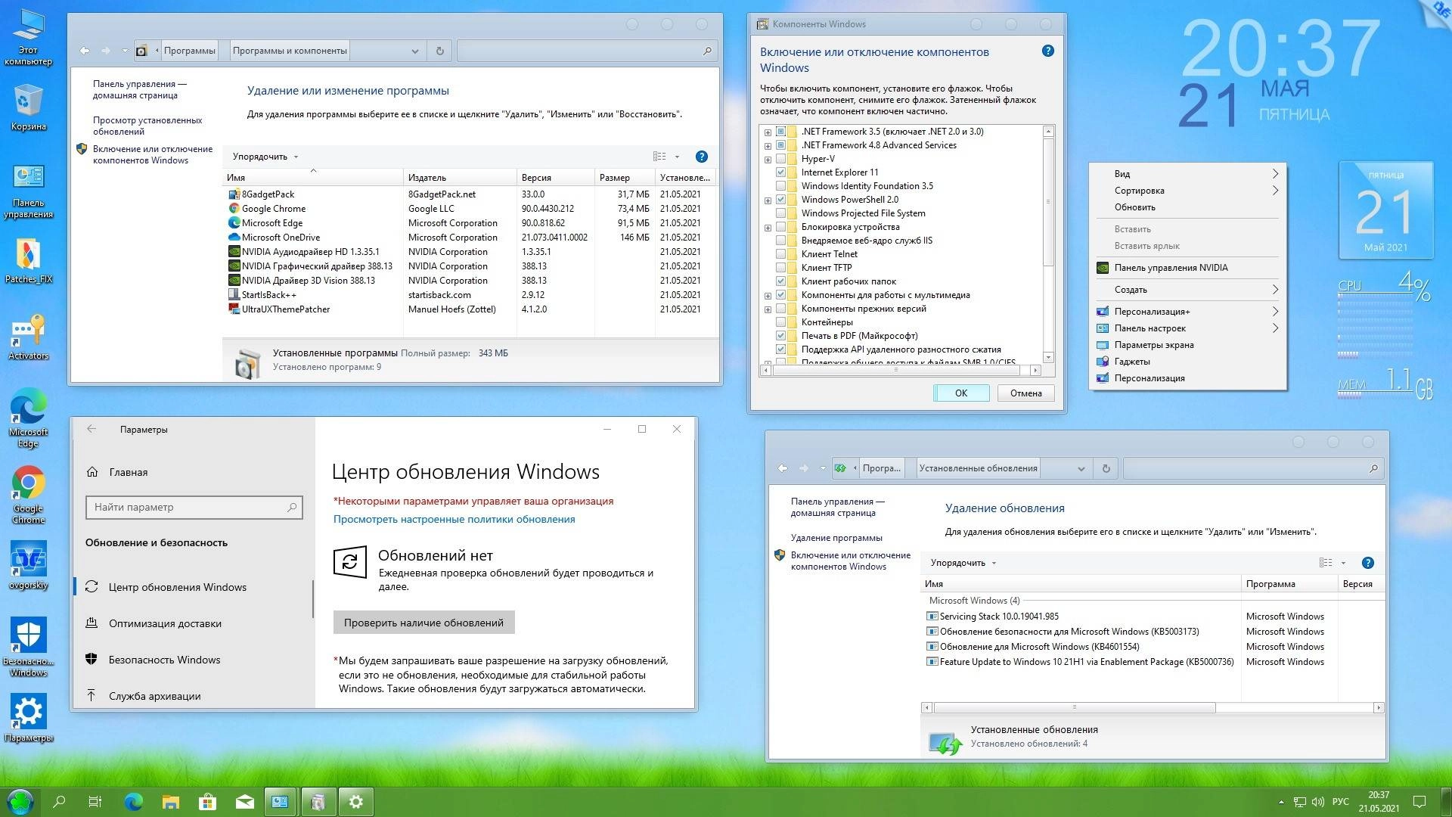This screenshot has height=817, width=1452.
Task: Expand Windows PowerShell 2.0 tree node
Action: (768, 200)
